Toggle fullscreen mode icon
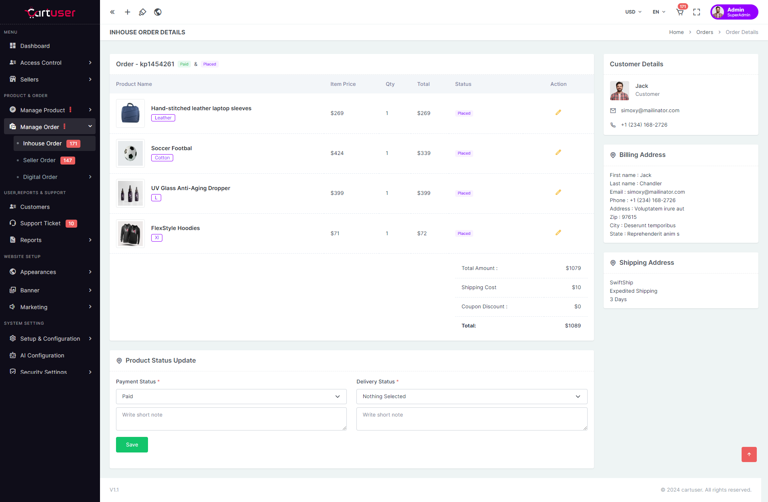 pos(696,12)
